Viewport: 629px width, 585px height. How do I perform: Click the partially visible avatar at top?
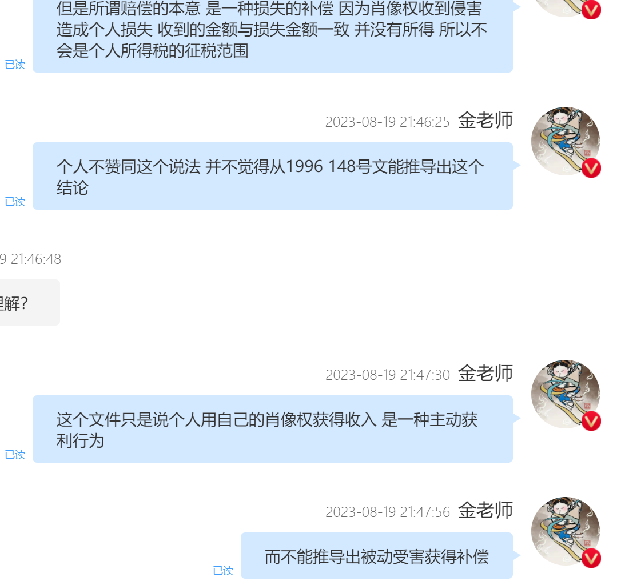coord(565,8)
